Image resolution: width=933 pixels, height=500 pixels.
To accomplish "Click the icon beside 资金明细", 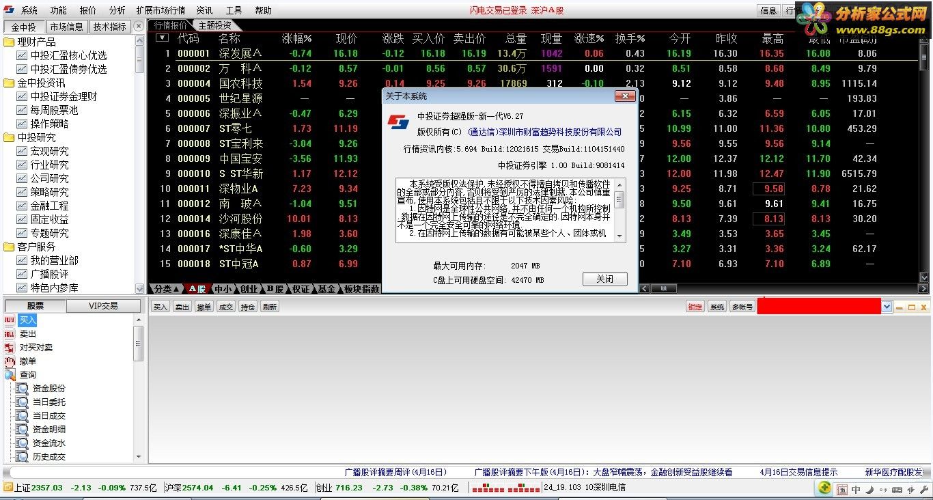I will 23,429.
